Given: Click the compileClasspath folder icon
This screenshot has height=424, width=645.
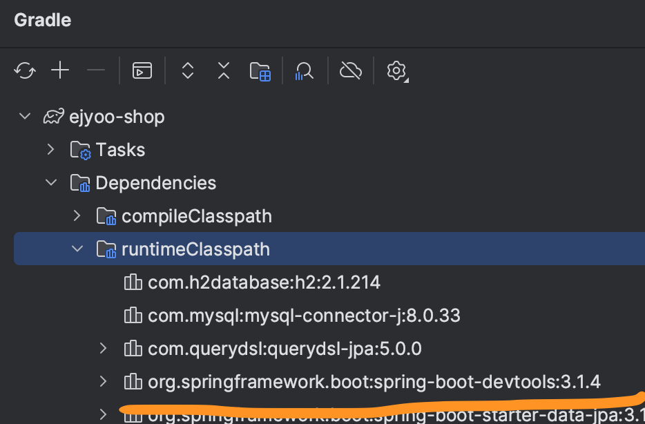Looking at the screenshot, I should point(106,216).
